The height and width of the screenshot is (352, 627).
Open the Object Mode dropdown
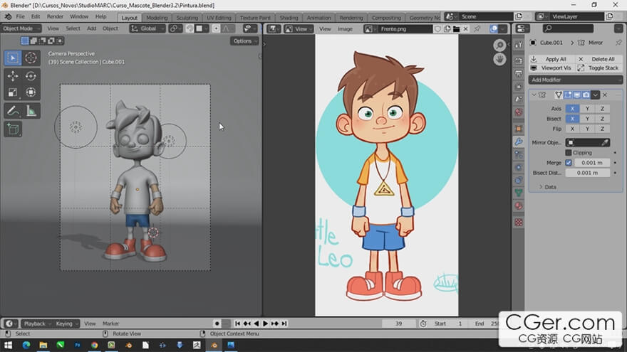21,28
